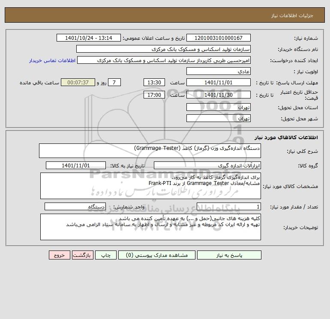
Task: Click the price validity time 17:00 field
Action: click(x=154, y=95)
